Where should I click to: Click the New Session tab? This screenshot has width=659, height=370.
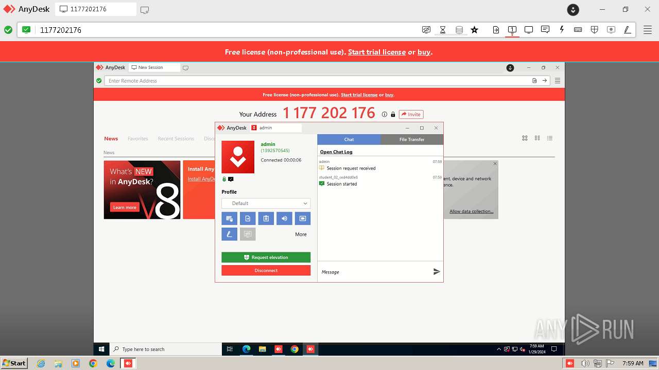click(x=154, y=67)
